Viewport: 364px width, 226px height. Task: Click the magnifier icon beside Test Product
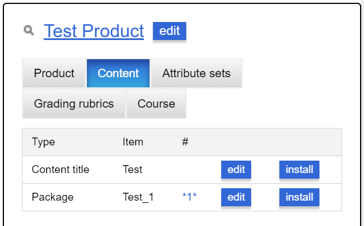pos(29,30)
